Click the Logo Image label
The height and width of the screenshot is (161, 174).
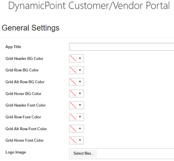[x=16, y=152]
